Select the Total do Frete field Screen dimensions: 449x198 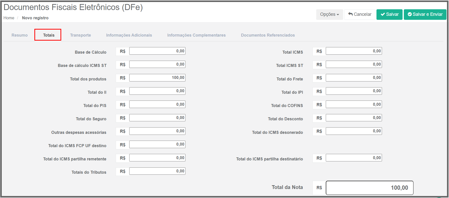[x=354, y=78]
